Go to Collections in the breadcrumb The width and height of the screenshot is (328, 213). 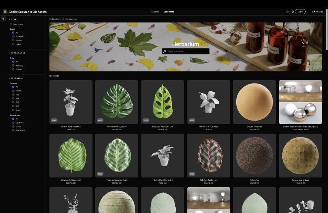pos(55,19)
